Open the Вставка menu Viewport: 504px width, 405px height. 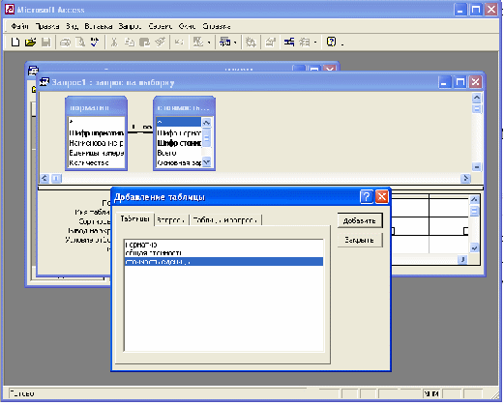(99, 26)
